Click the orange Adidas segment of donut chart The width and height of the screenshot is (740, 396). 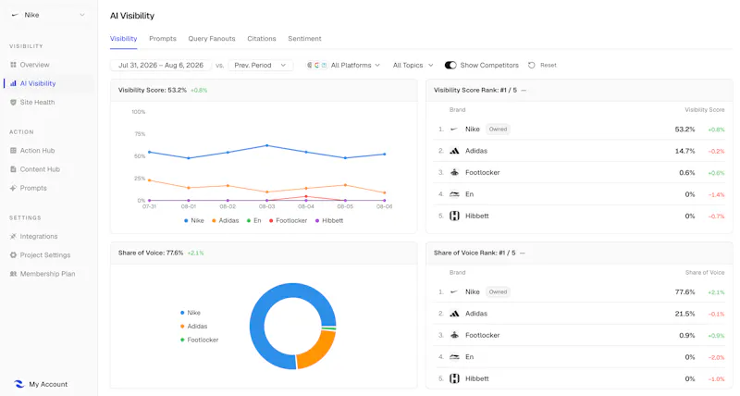point(319,350)
